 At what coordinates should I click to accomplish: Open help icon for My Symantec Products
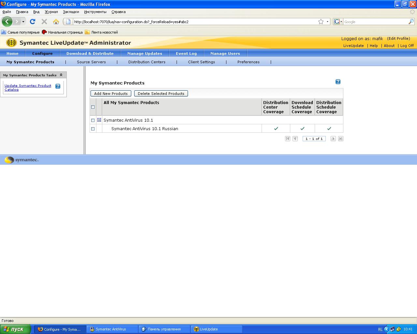coord(338,82)
